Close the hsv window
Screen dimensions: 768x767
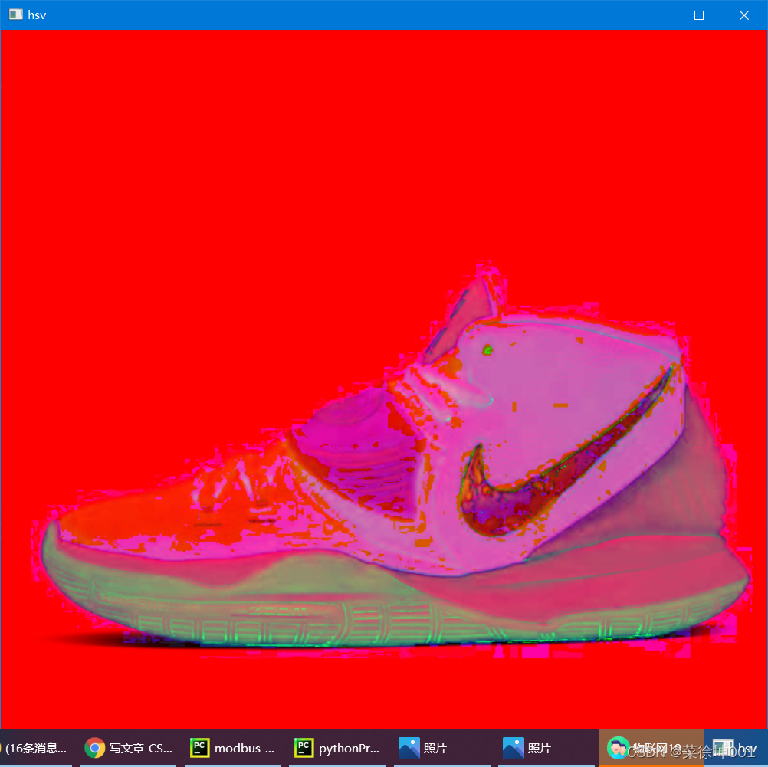pos(744,15)
